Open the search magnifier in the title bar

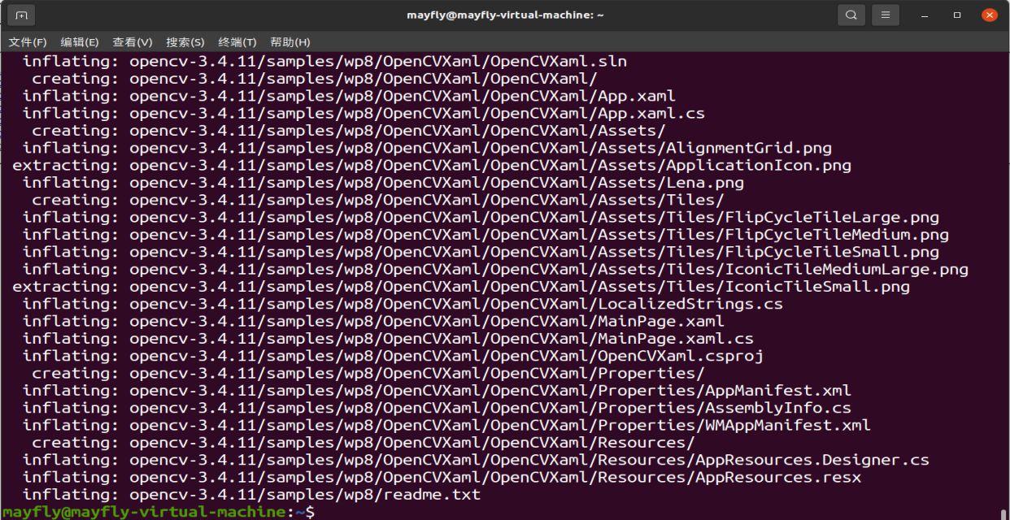(x=850, y=14)
